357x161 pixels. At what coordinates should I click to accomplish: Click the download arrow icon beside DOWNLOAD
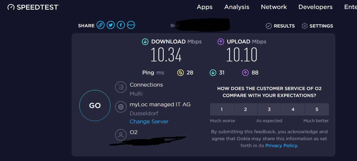145,42
